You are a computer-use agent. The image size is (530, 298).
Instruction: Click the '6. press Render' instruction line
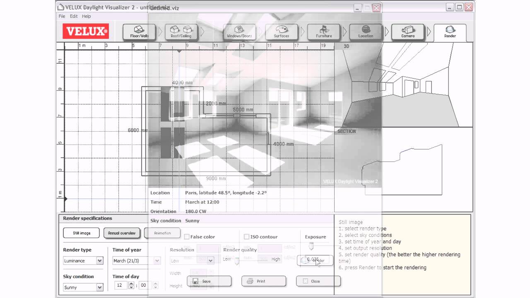pos(382,267)
